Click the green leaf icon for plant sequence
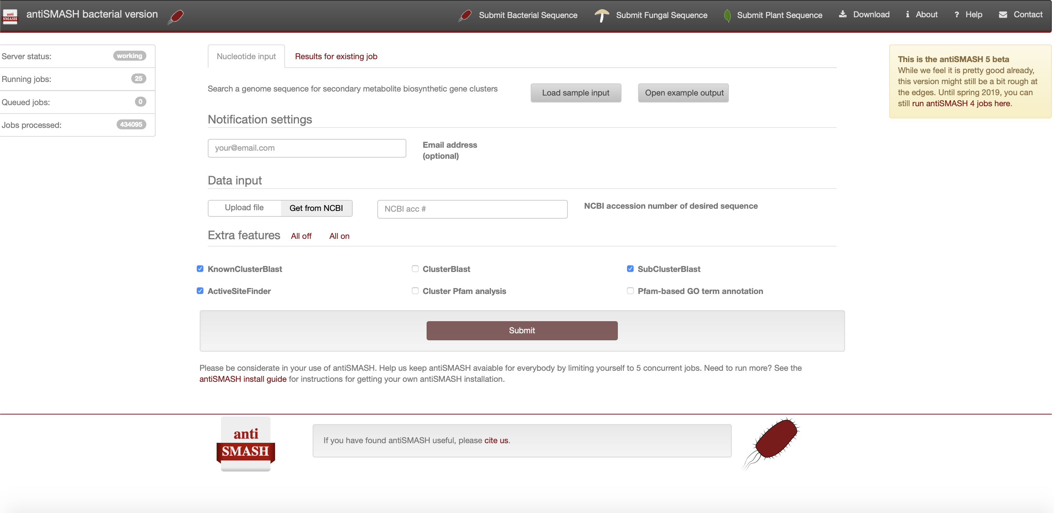The width and height of the screenshot is (1054, 513). pyautogui.click(x=727, y=15)
